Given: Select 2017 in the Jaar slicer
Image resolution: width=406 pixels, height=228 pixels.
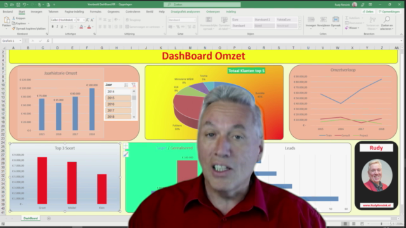Looking at the screenshot, I should click(118, 110).
